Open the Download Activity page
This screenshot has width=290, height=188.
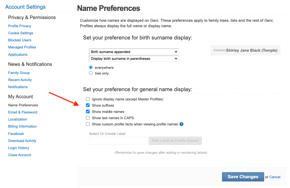[x=22, y=141]
